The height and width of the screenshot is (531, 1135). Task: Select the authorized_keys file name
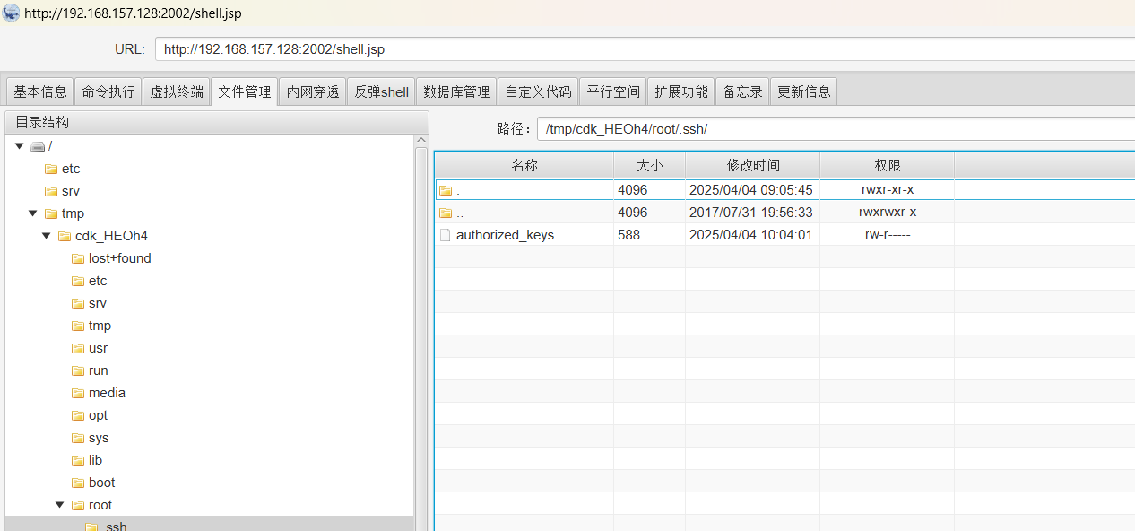(505, 235)
